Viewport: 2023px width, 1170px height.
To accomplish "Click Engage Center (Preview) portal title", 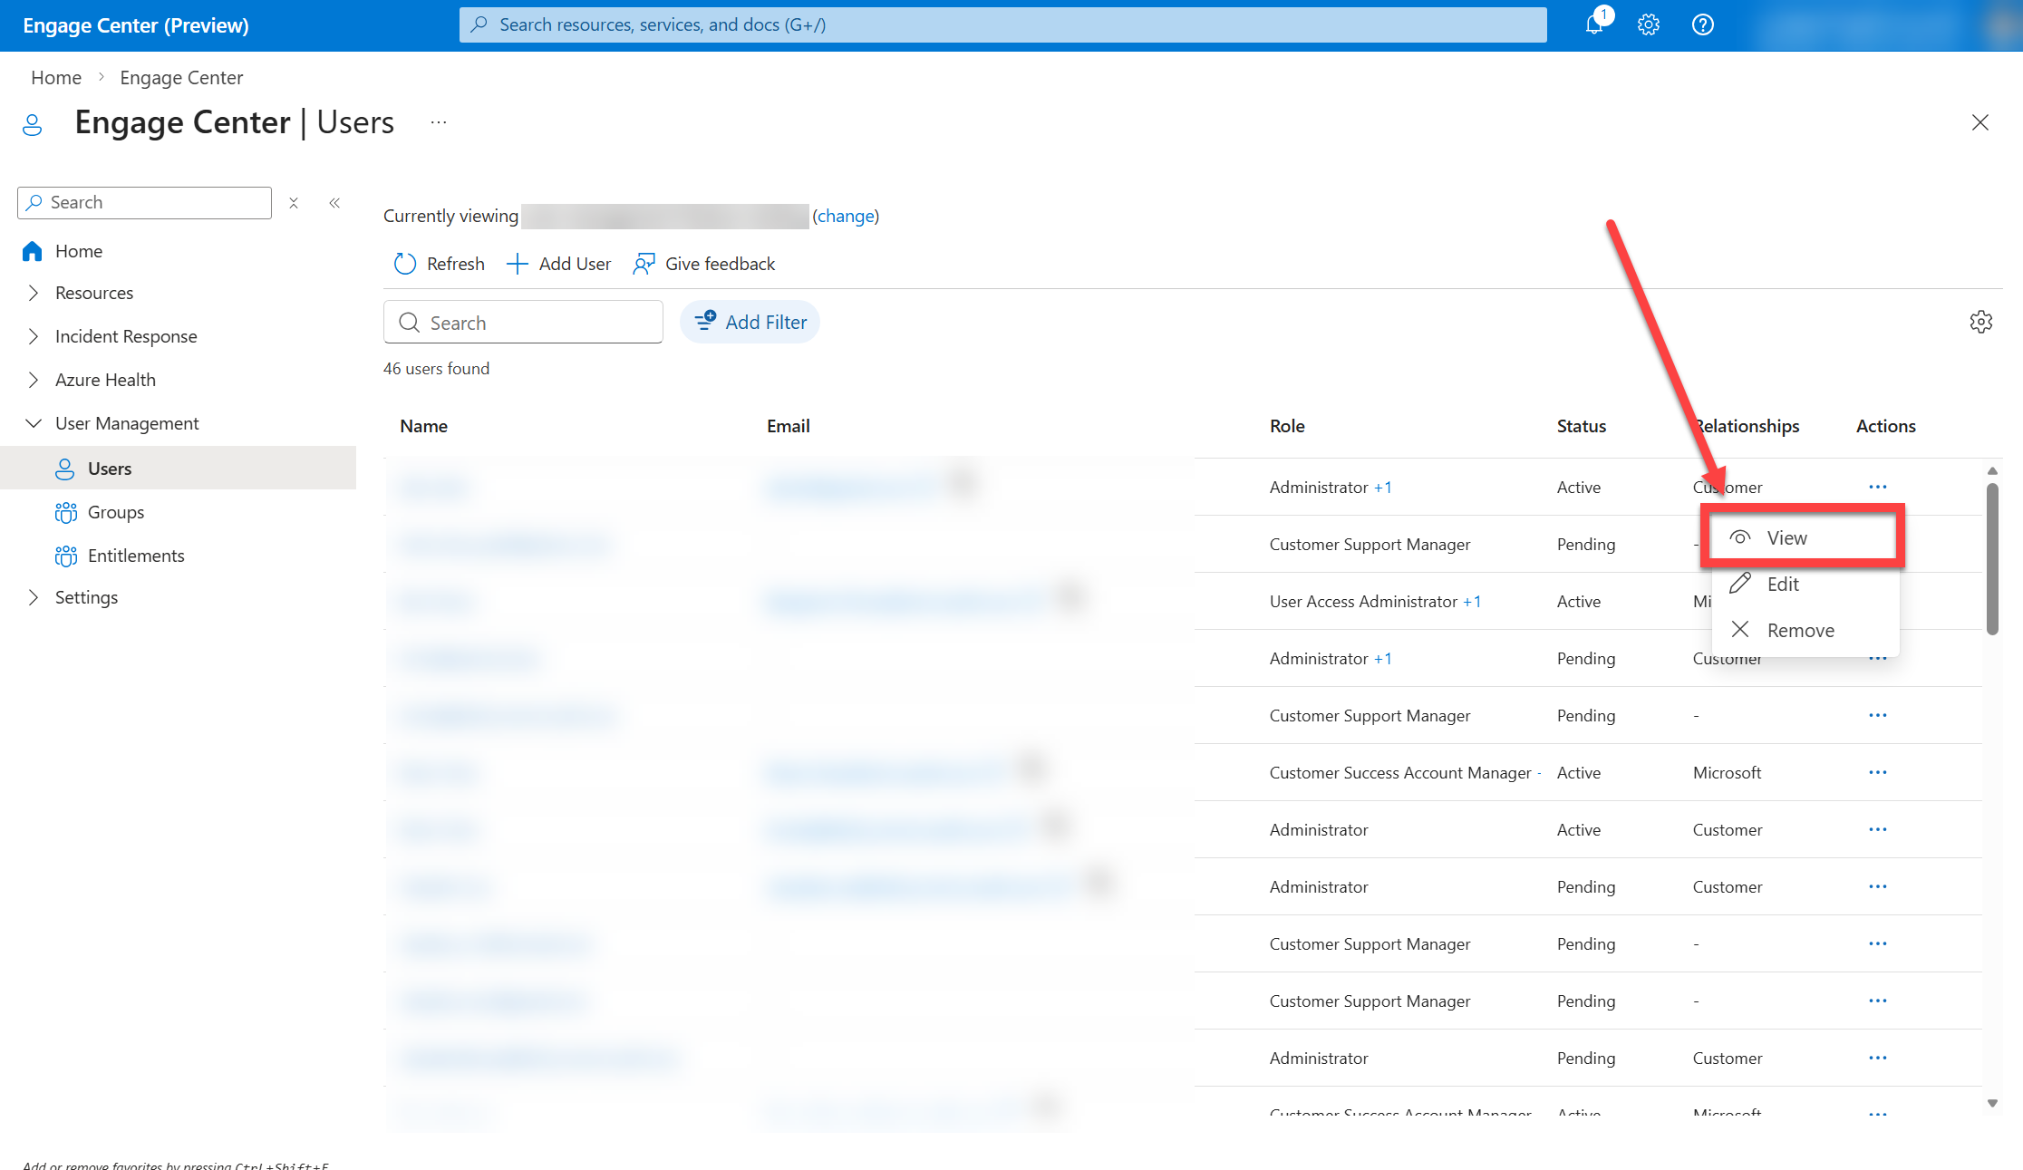I will click(136, 25).
